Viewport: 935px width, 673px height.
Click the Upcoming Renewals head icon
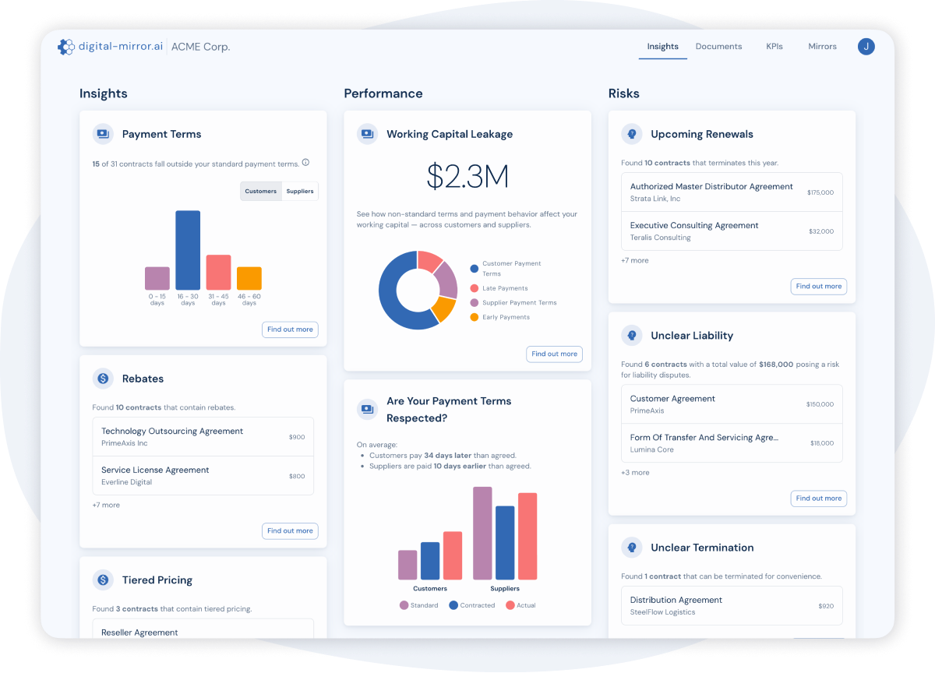631,134
